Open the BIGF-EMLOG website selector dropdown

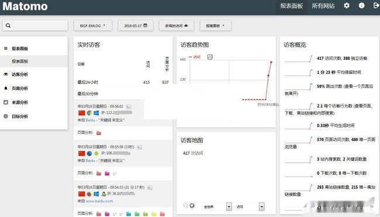pyautogui.click(x=93, y=26)
